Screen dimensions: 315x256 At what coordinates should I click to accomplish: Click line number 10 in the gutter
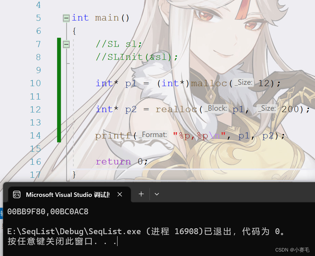[35, 83]
